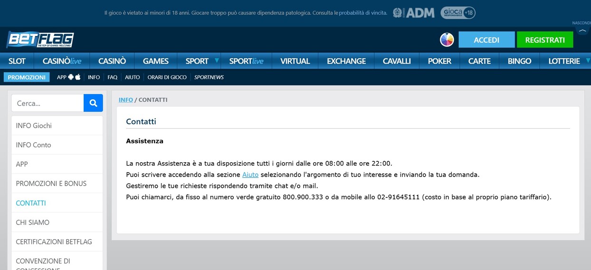Go to CAVALLI betting
The image size is (591, 270).
(397, 61)
